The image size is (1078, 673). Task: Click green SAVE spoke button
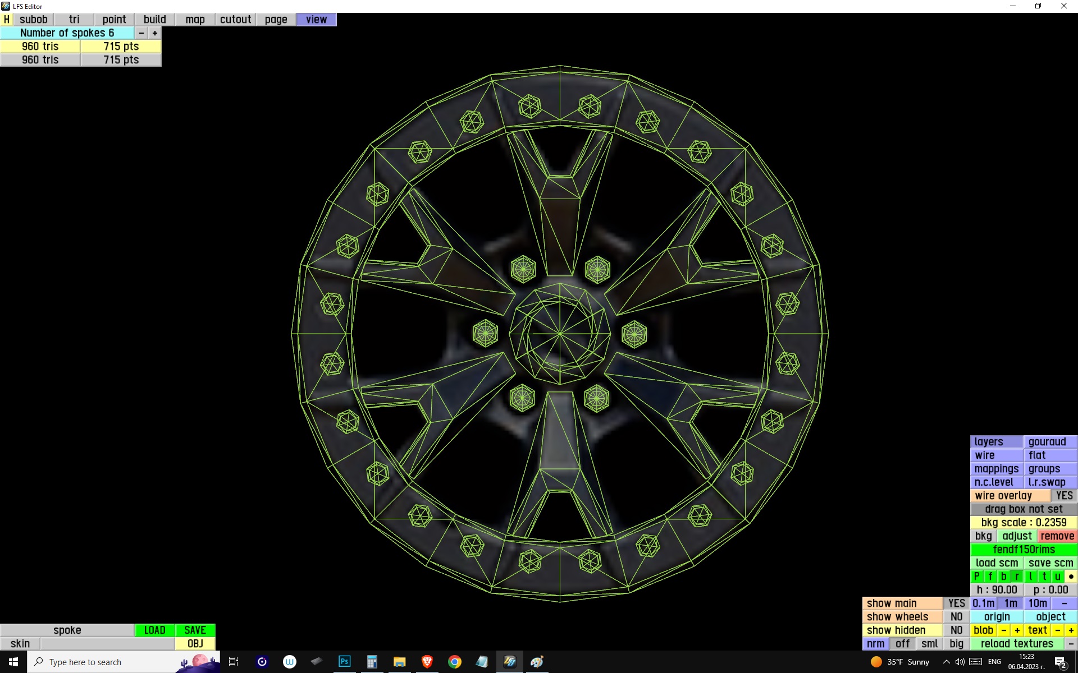[x=195, y=630]
